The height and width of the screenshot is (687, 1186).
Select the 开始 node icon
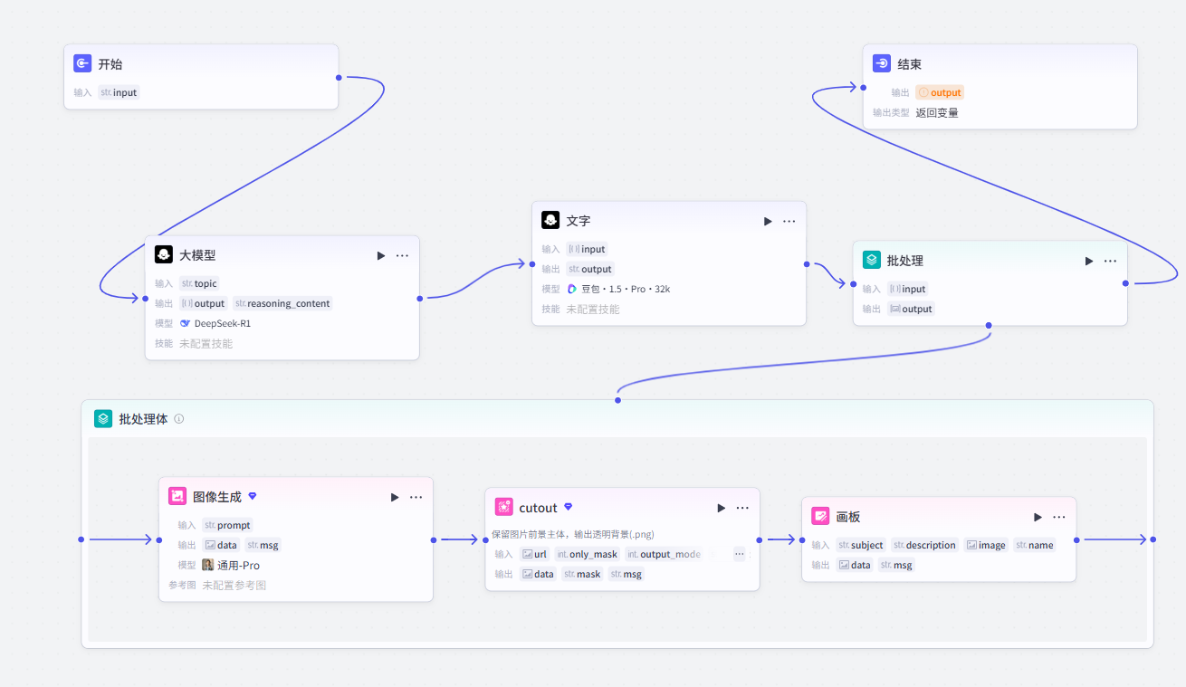82,63
